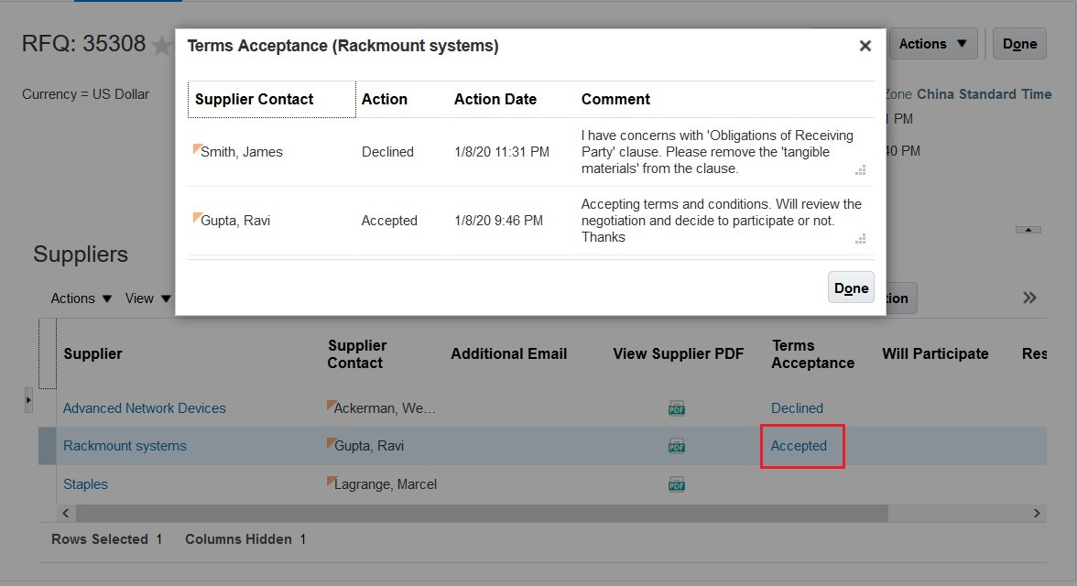Open the Advanced Network Devices supplier link
Viewport: 1077px width, 586px height.
pos(144,408)
